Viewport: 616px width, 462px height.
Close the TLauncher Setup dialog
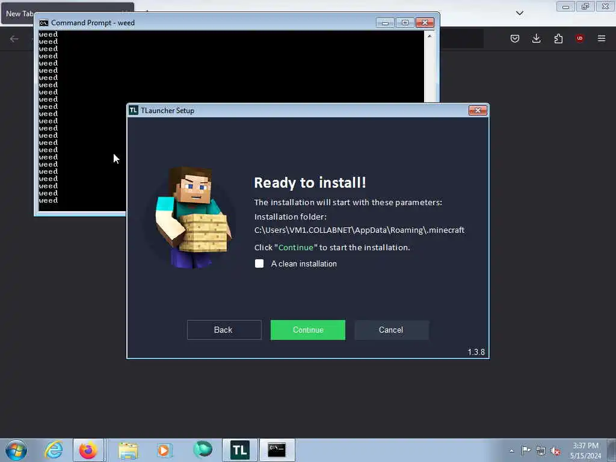(x=478, y=111)
